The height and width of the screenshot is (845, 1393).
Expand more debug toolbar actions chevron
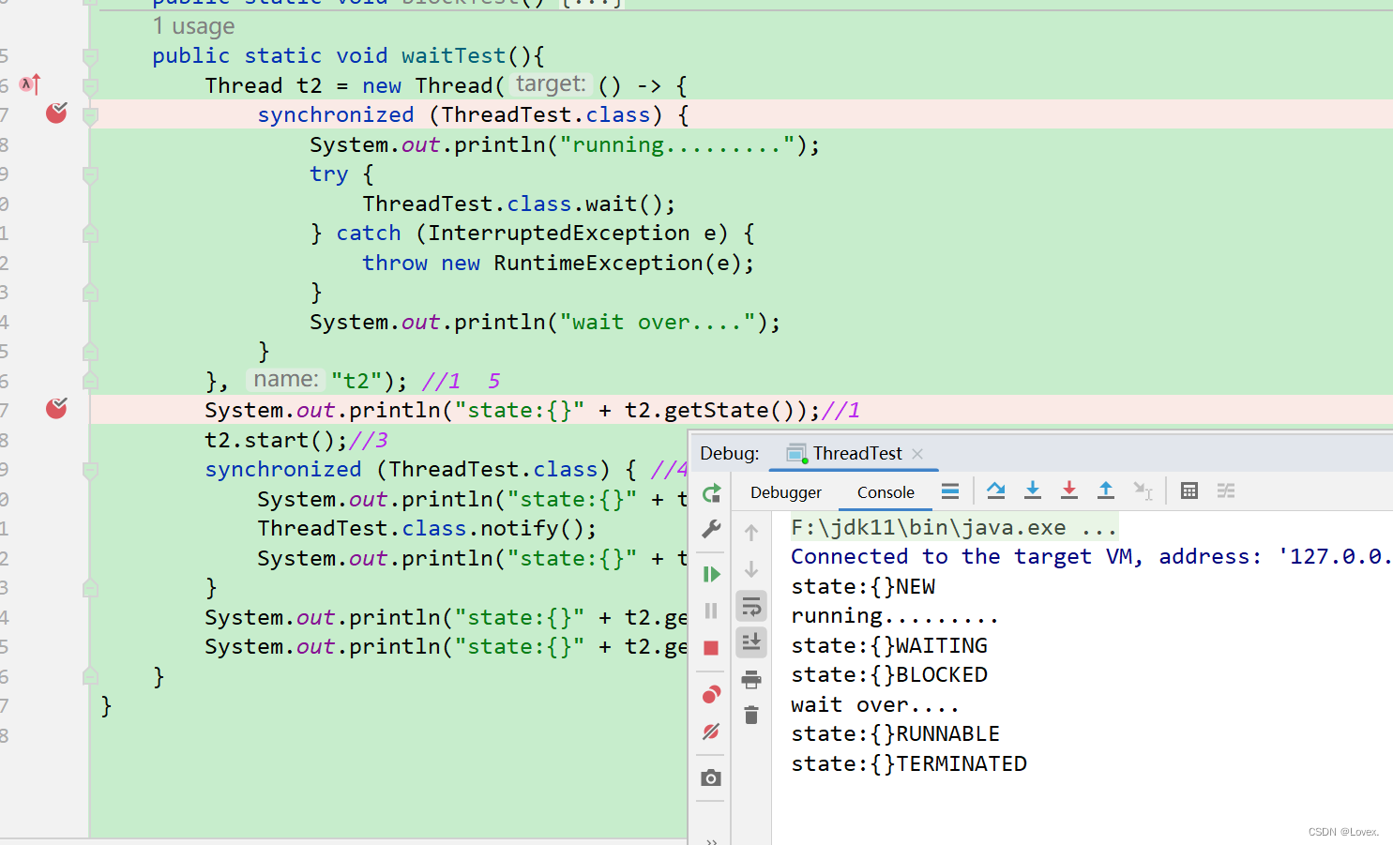coord(711,840)
